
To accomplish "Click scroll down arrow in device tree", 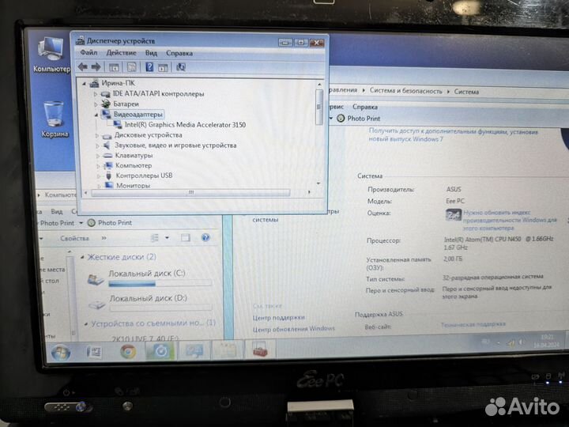I will coord(318,183).
